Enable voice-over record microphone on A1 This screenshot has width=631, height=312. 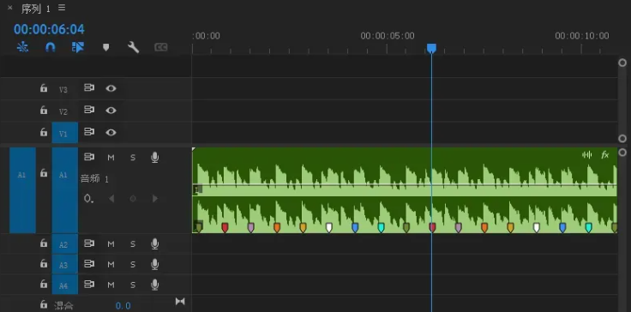click(154, 158)
